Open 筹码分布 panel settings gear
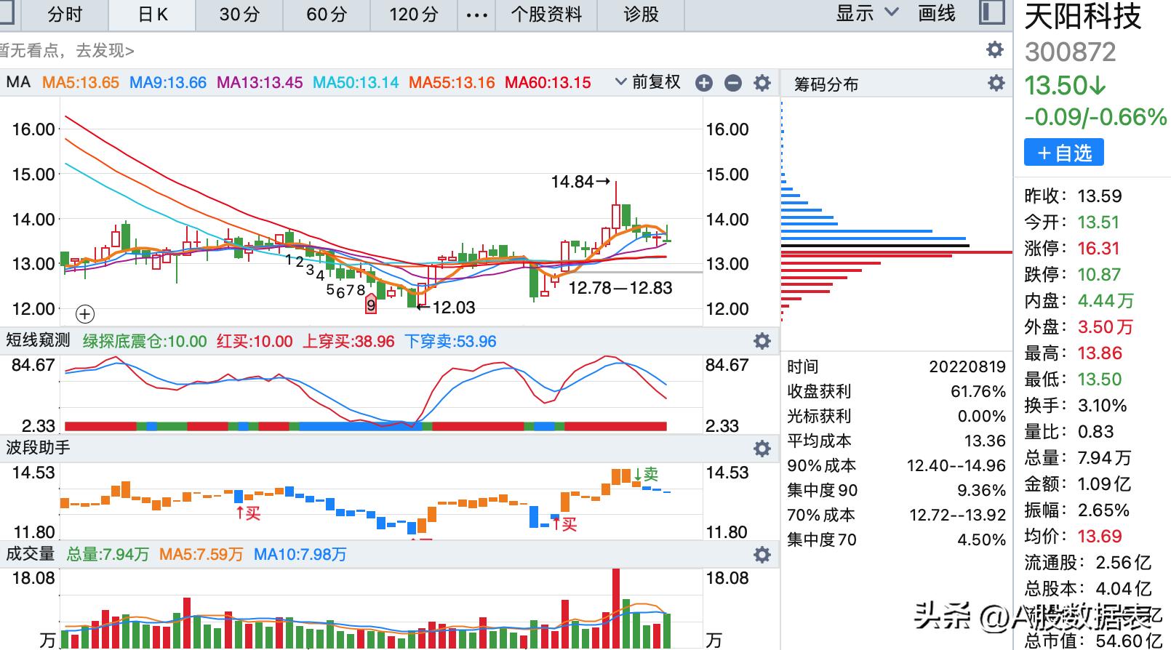The width and height of the screenshot is (1171, 650). (x=996, y=84)
